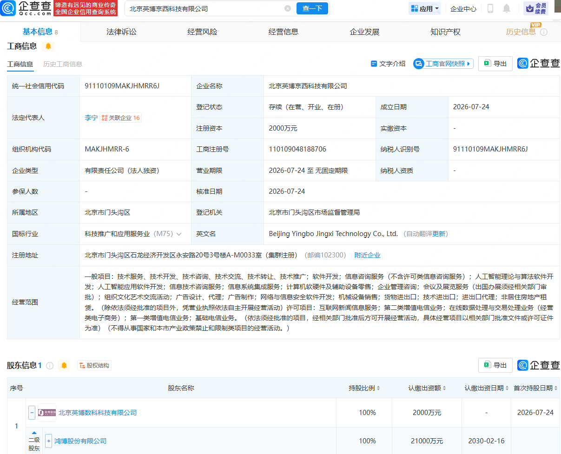Viewport: 561px width, 454px height.
Task: Collapse the 北京英博数科科技有限公司 shareholder row
Action: (32, 413)
